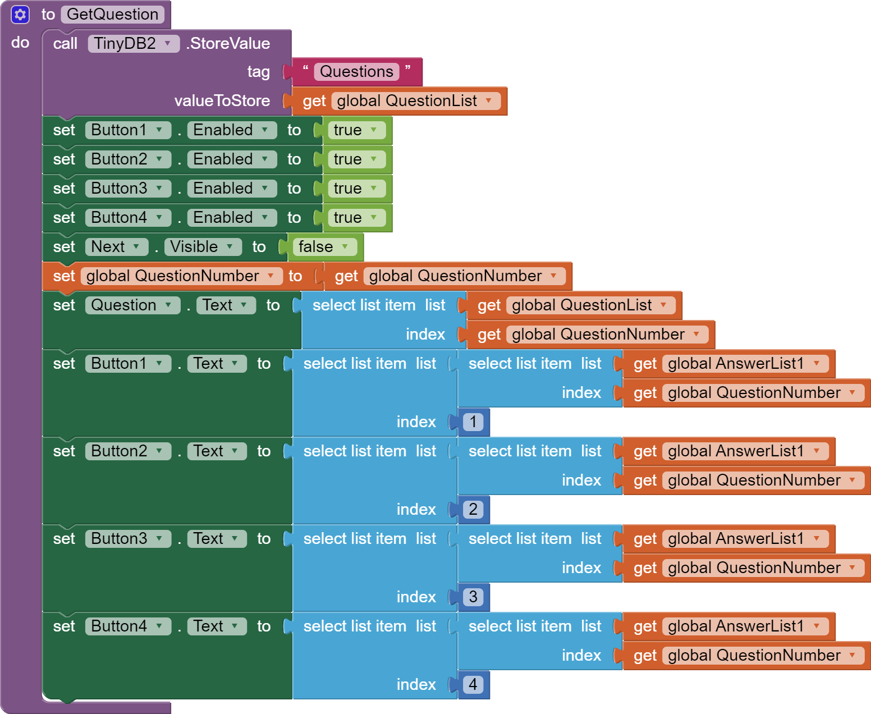The height and width of the screenshot is (714, 871).
Task: Click the index number 4 block
Action: click(x=473, y=685)
